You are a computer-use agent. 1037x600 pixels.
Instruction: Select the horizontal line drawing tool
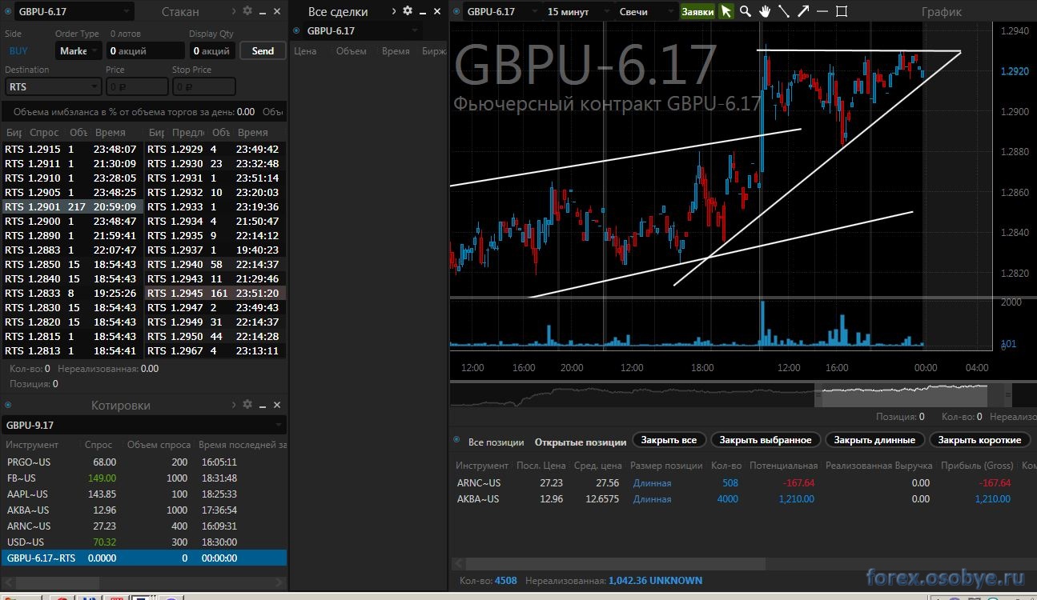(x=822, y=11)
